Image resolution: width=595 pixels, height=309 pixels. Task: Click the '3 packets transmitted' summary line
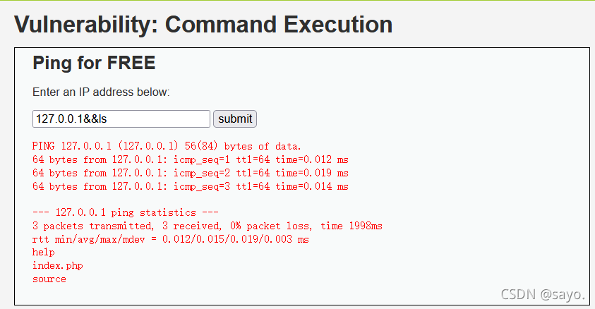coord(208,226)
